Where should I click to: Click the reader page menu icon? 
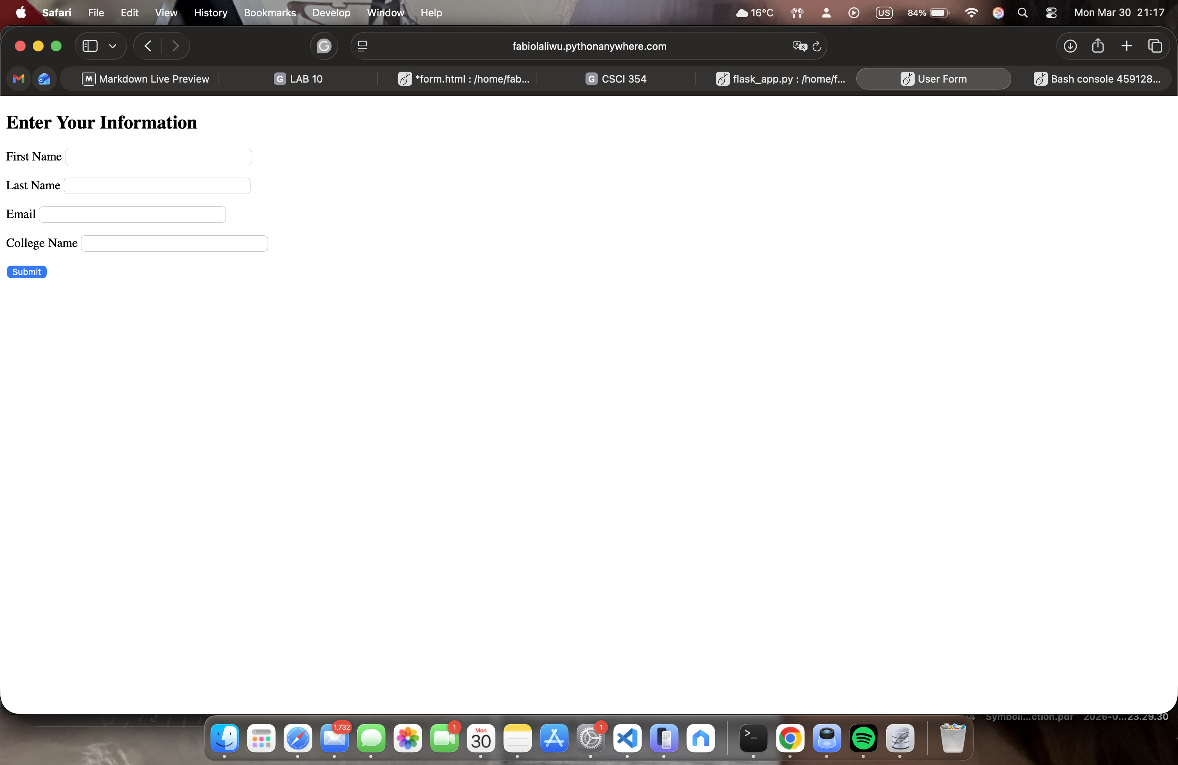[362, 46]
